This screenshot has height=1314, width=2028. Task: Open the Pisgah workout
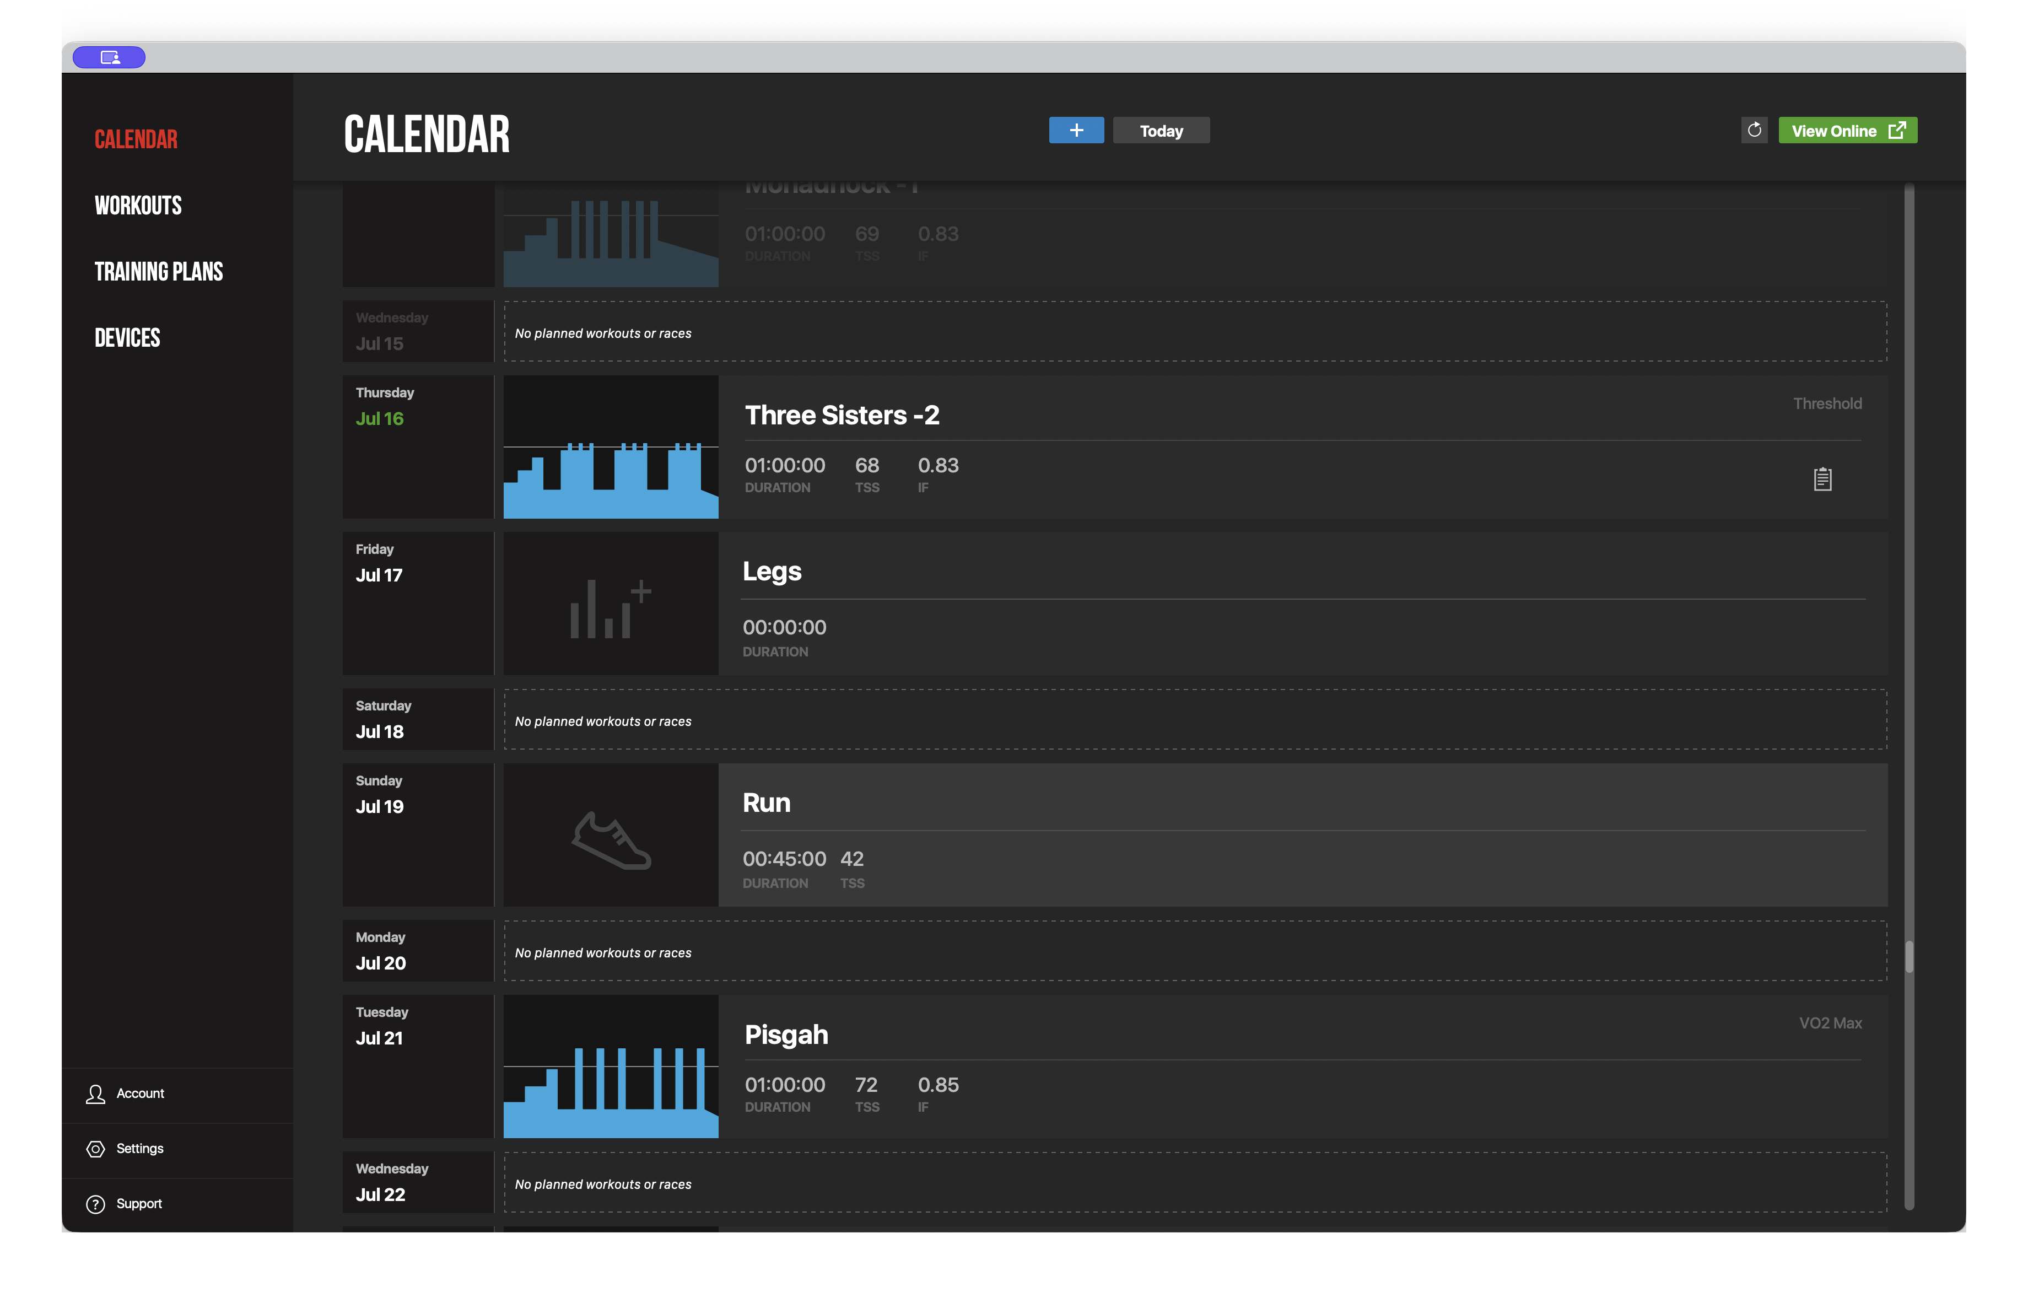[1302, 1066]
